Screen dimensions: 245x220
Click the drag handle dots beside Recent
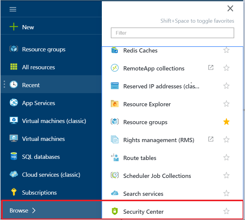pyautogui.click(x=4, y=84)
